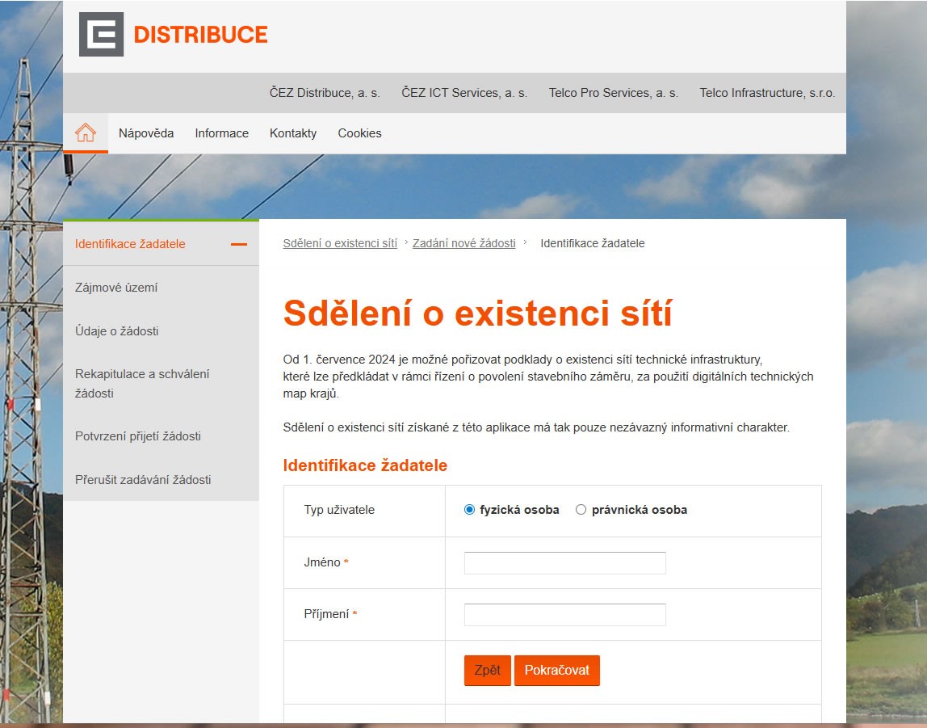This screenshot has width=927, height=728.
Task: Select the fyzická osoba radio button
Action: coord(470,510)
